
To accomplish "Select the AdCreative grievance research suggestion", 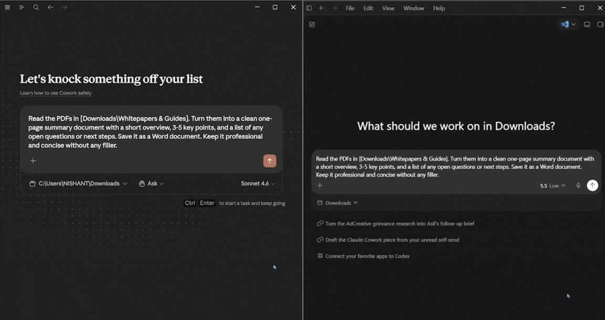I will 395,224.
